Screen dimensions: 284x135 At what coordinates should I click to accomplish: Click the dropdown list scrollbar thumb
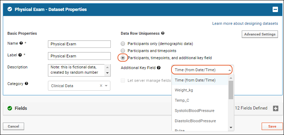click(231, 90)
